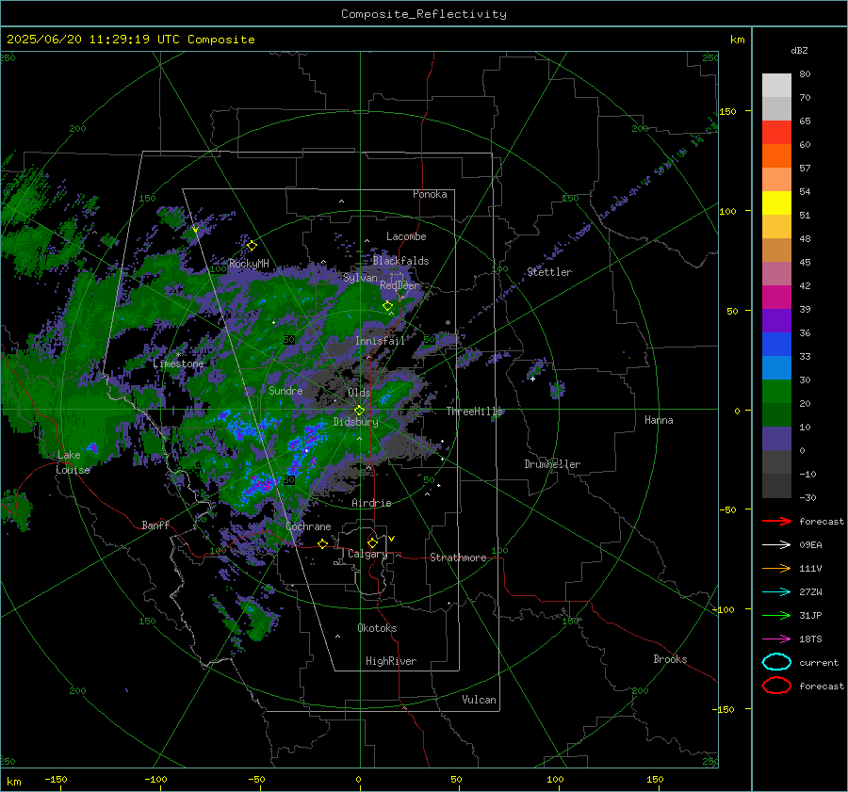Select the bright green 30 dBZ swatch
The width and height of the screenshot is (848, 792).
point(776,391)
